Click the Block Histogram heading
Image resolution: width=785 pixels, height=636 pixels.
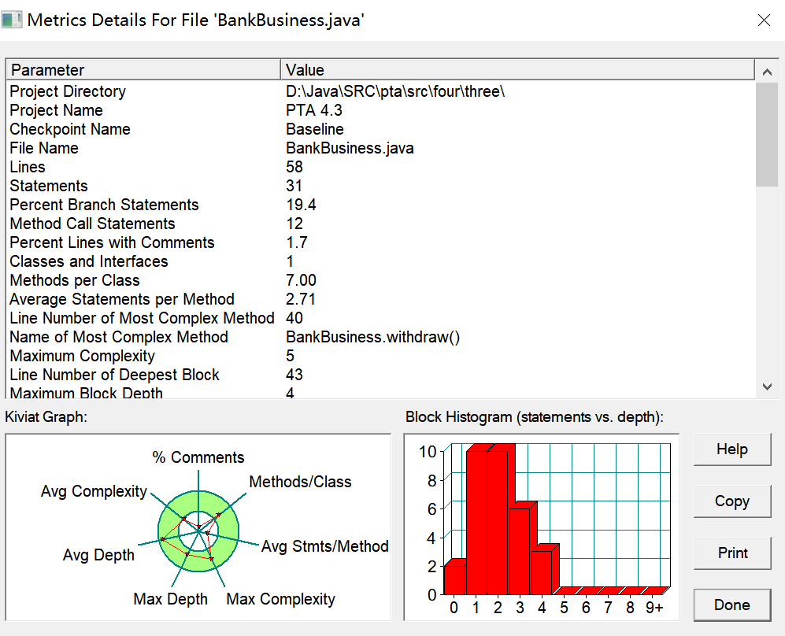click(534, 417)
